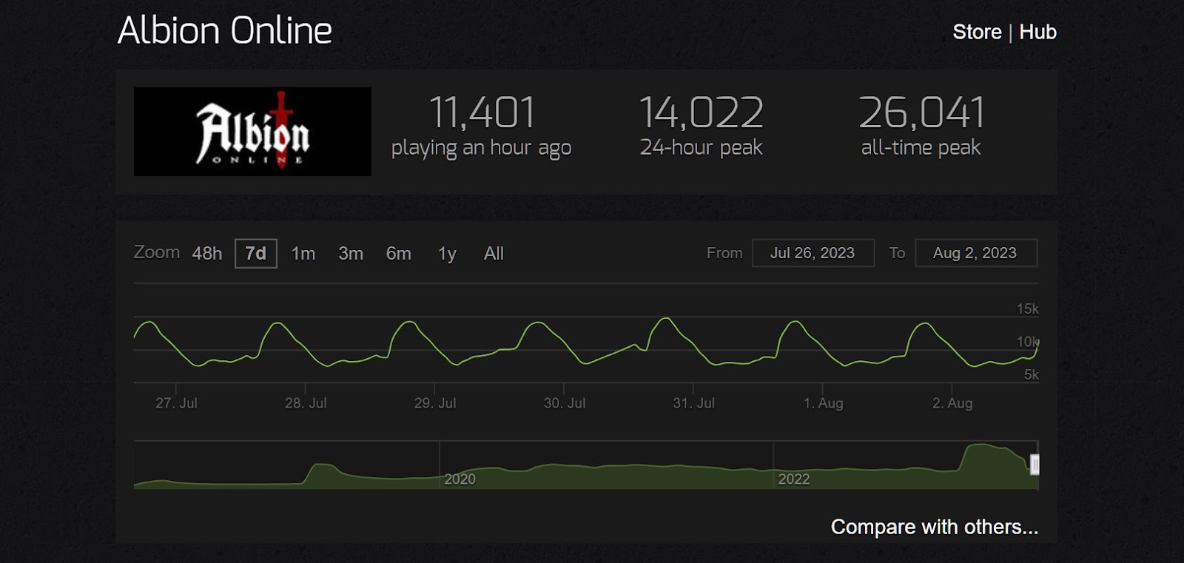Click Compare with others link
The width and height of the screenshot is (1184, 563).
(935, 527)
